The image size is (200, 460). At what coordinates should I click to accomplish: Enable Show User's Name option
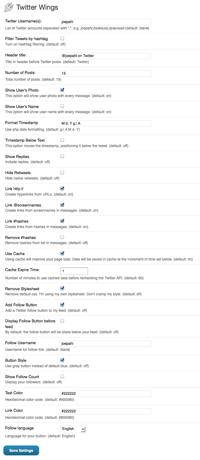point(62,106)
